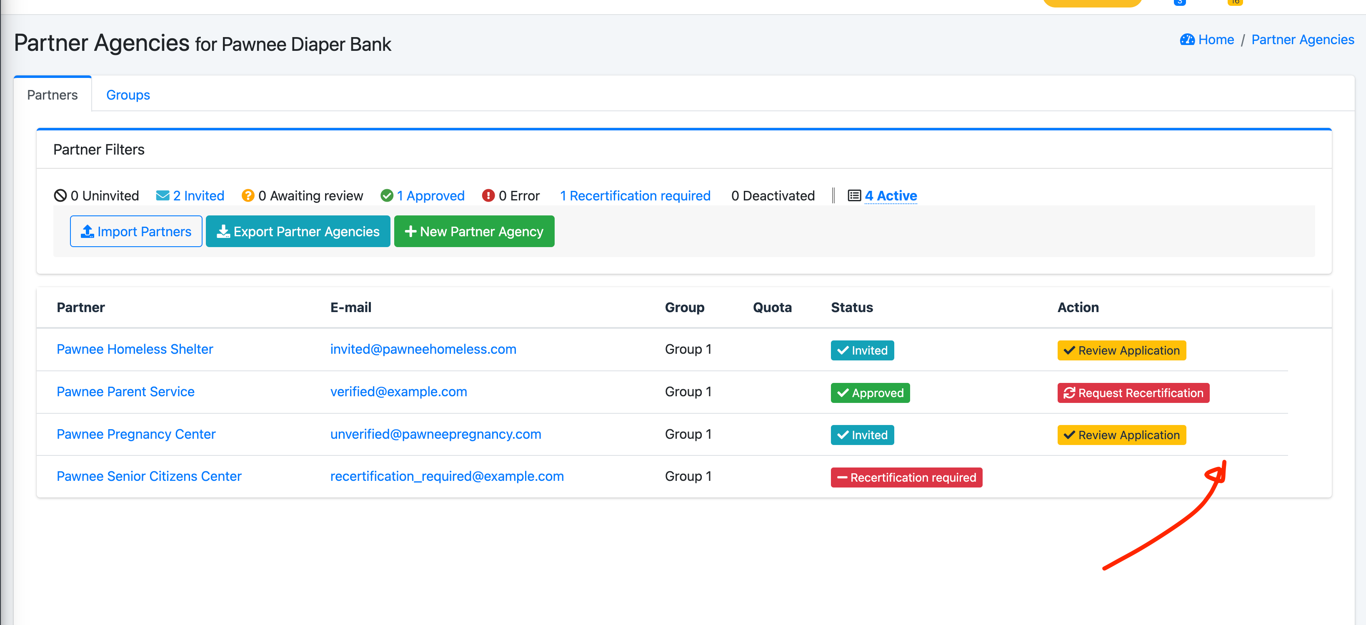Review Application for Pawnee Homeless Shelter
This screenshot has width=1366, height=625.
pos(1121,350)
